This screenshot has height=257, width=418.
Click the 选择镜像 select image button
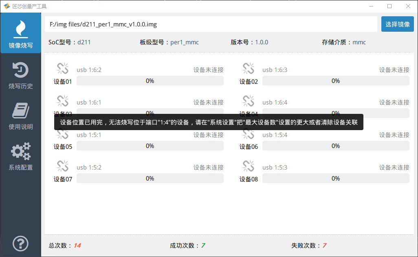[x=397, y=24]
